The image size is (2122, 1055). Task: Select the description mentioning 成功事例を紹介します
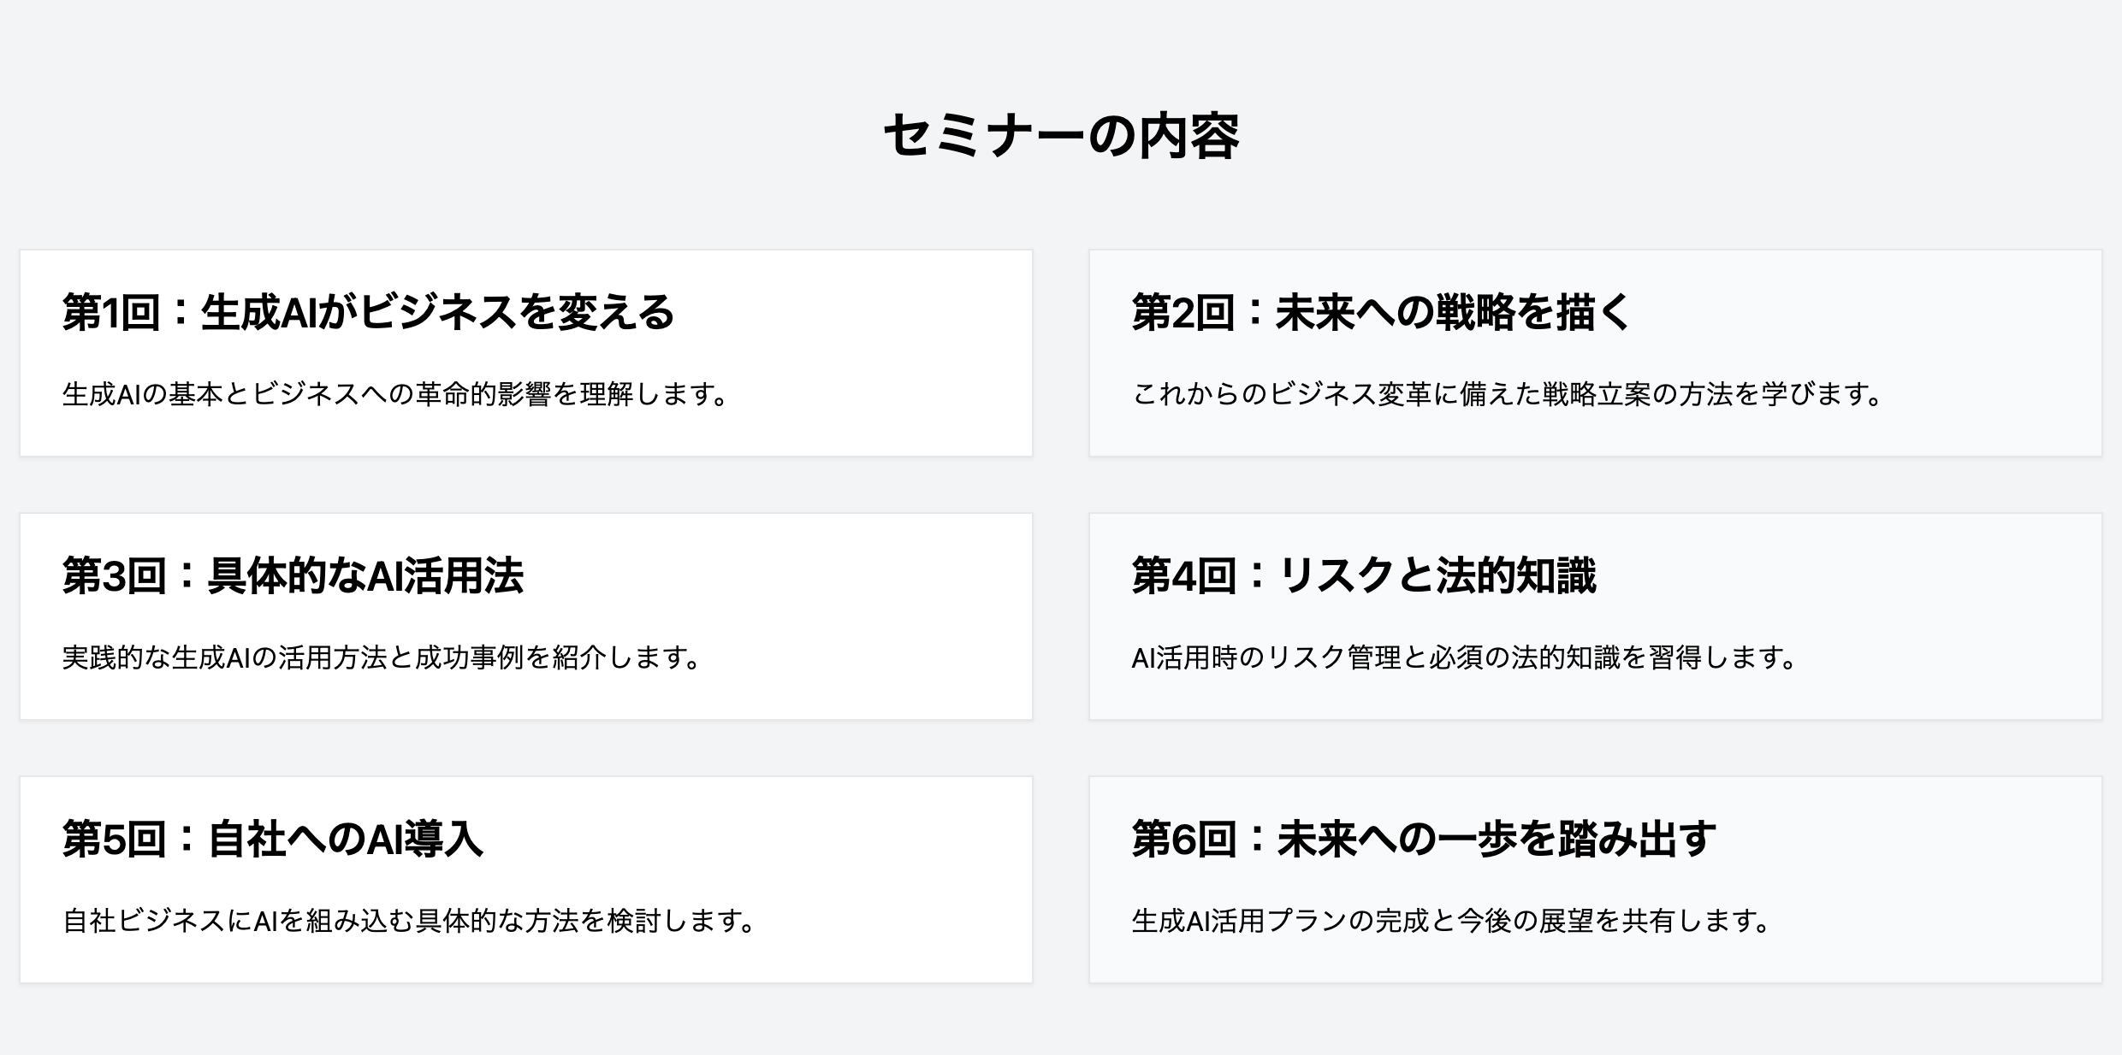click(x=382, y=657)
